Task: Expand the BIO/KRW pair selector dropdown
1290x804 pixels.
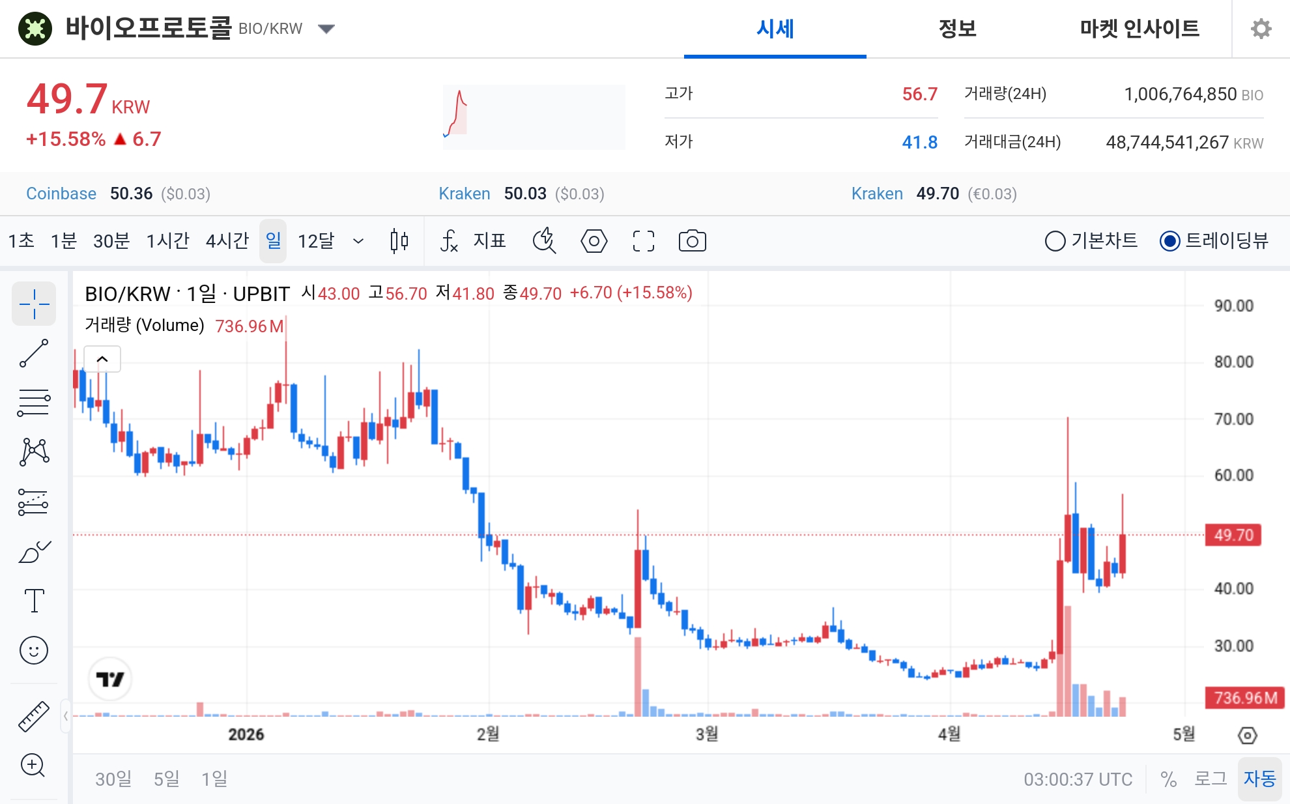Action: [326, 29]
